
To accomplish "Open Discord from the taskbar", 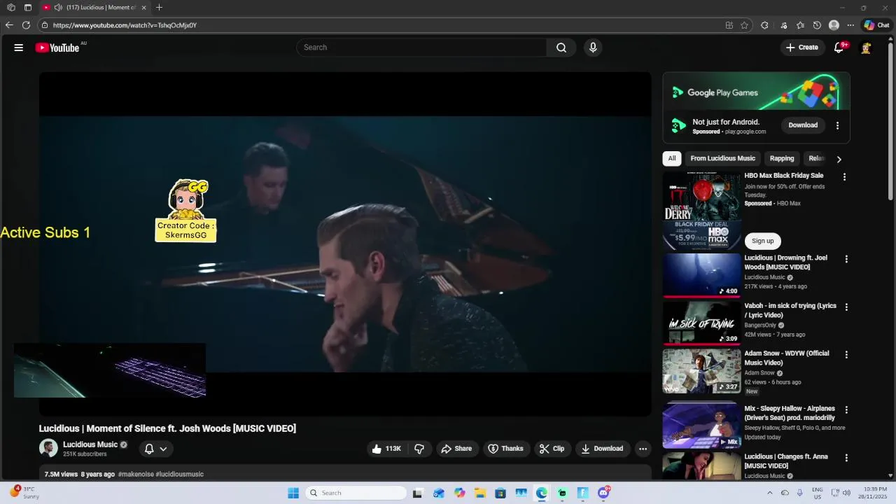I will pyautogui.click(x=603, y=493).
